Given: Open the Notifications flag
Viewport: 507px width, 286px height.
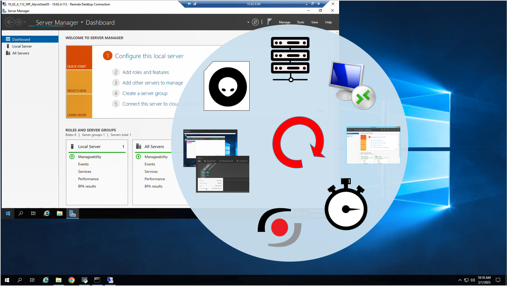Looking at the screenshot, I should coord(269,22).
